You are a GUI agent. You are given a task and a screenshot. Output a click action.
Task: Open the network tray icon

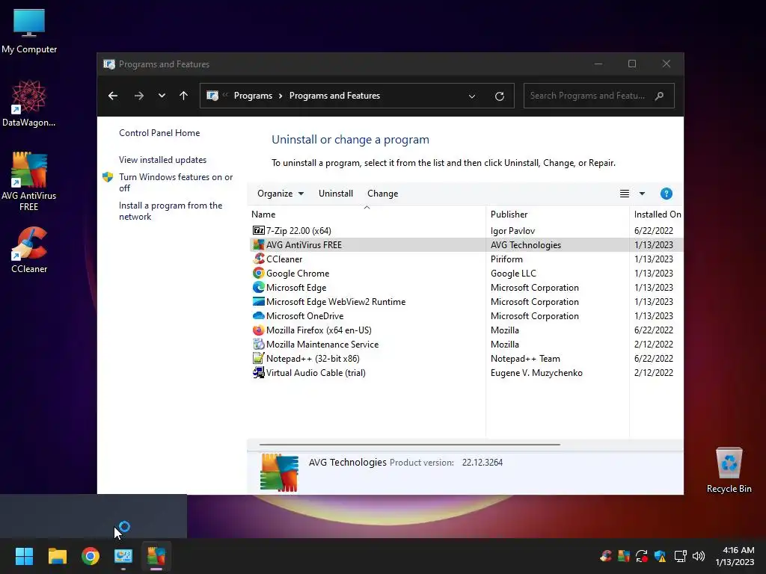[681, 556]
